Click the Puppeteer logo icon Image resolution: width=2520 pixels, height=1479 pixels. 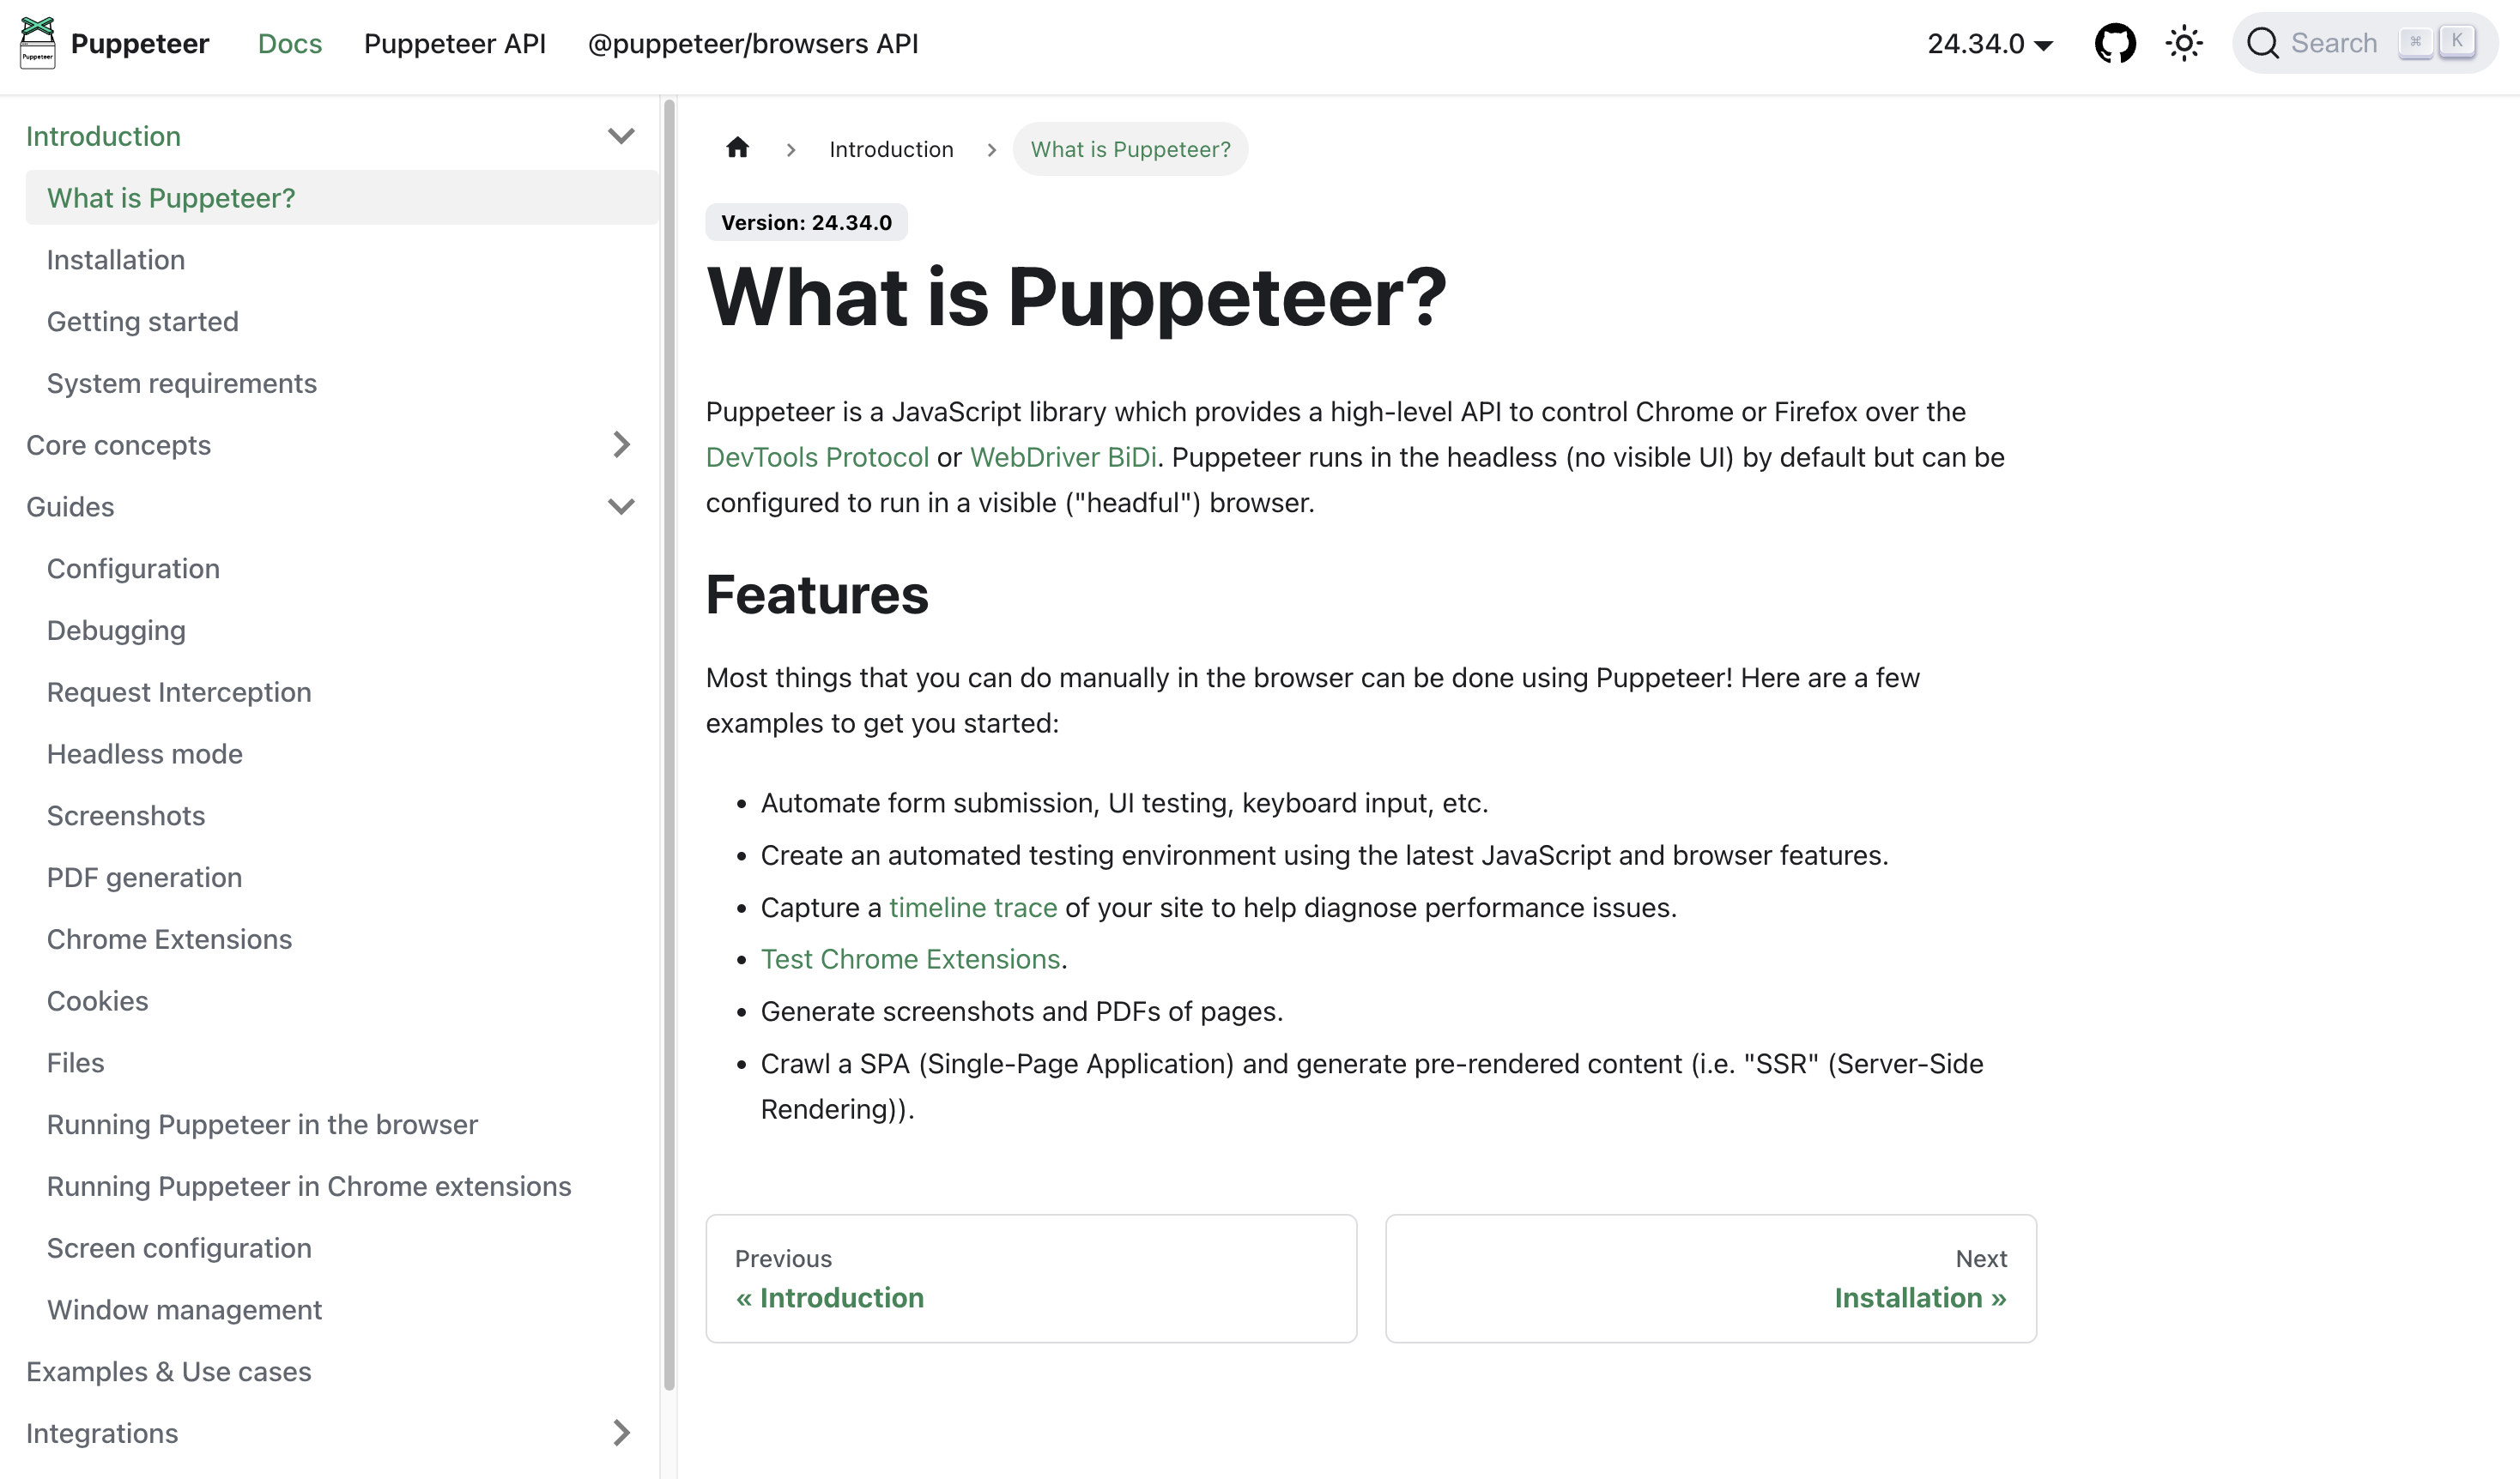click(36, 42)
